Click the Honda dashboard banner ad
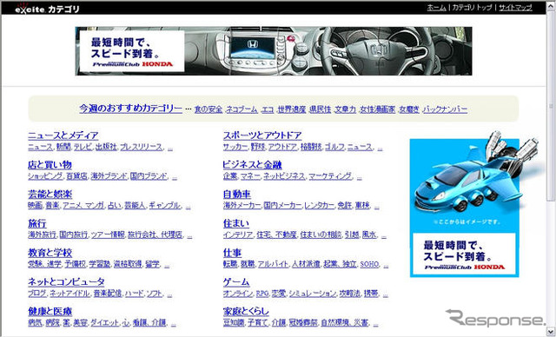The image size is (556, 337). (274, 51)
